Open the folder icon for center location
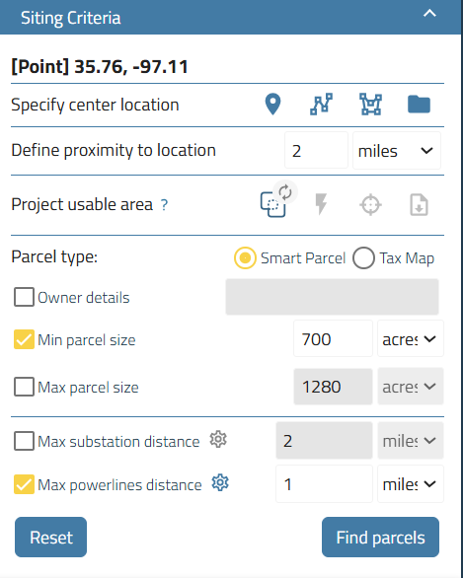 [x=419, y=105]
